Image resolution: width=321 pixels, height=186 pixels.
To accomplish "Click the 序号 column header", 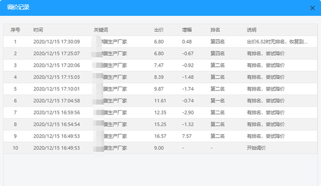I will tap(15, 30).
